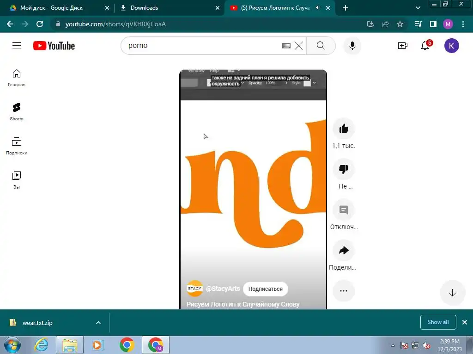Open the YouTube hamburger guide menu

tap(17, 46)
